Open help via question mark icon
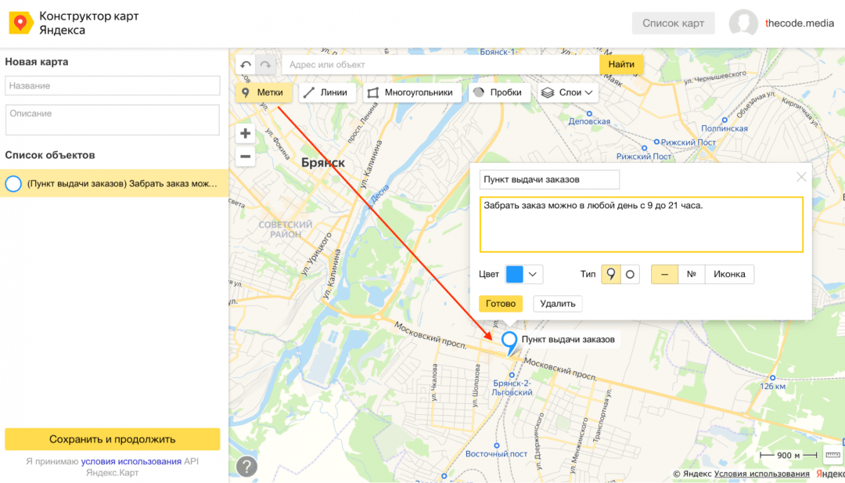 click(247, 467)
